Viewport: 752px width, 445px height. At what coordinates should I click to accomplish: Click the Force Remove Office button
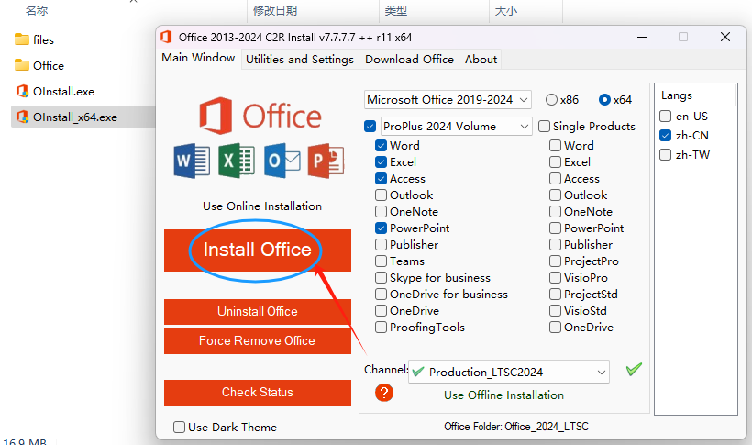[258, 340]
